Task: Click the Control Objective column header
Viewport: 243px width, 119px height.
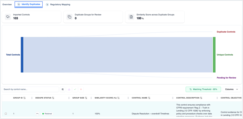Action: [x=231, y=98]
